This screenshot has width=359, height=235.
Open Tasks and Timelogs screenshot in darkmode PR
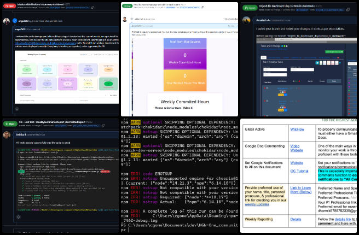click(x=306, y=77)
